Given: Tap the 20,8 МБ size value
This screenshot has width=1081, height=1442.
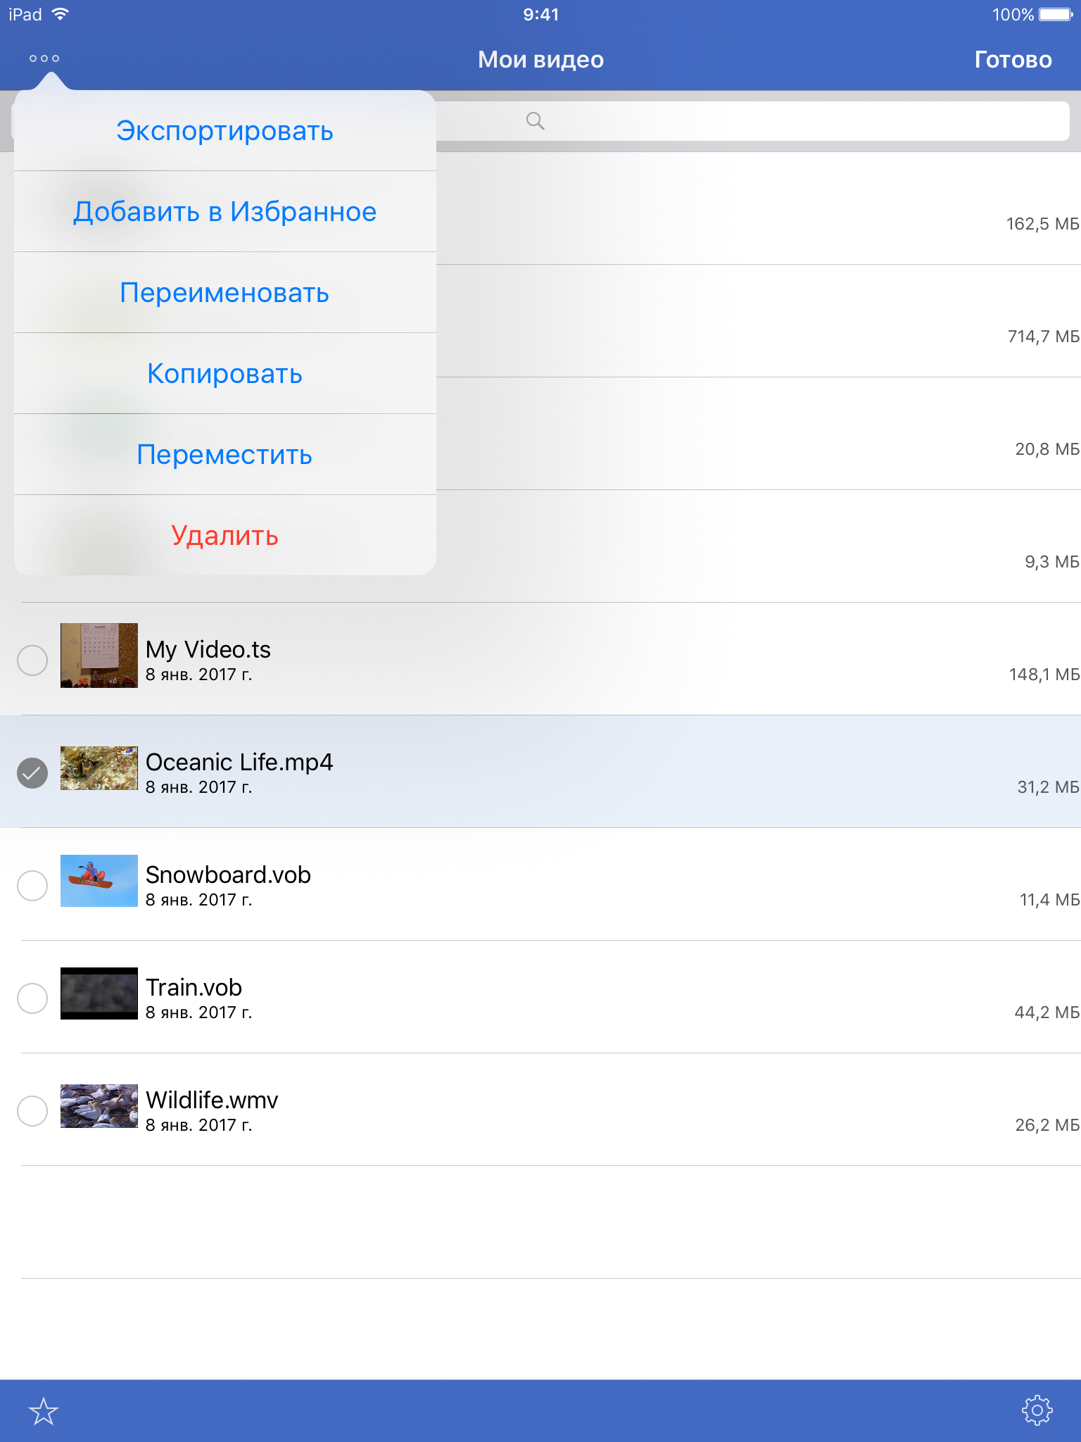Looking at the screenshot, I should coord(1047,449).
